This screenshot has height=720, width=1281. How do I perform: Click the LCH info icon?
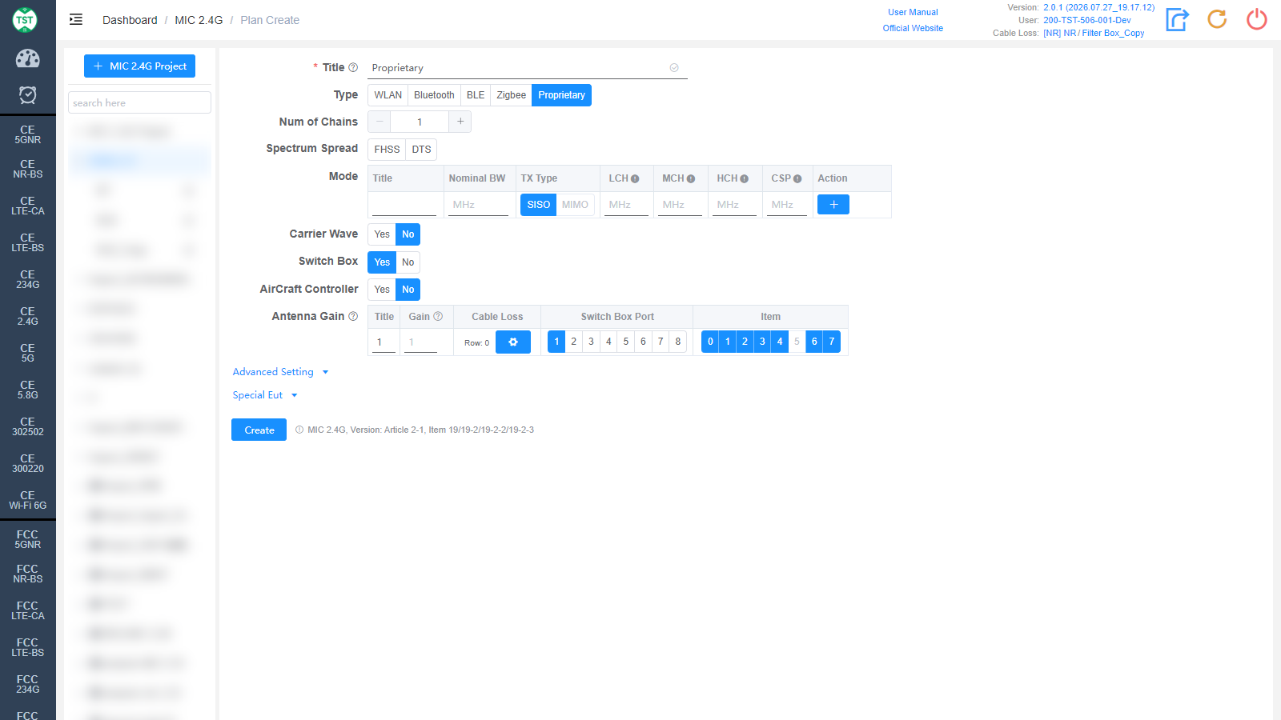click(x=635, y=179)
